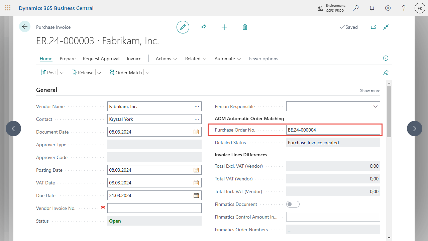The image size is (428, 241).
Task: Toggle the Finmatics Document switch
Action: click(x=293, y=204)
